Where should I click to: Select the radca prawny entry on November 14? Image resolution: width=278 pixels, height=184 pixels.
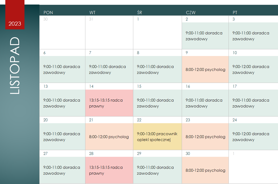pos(109,103)
